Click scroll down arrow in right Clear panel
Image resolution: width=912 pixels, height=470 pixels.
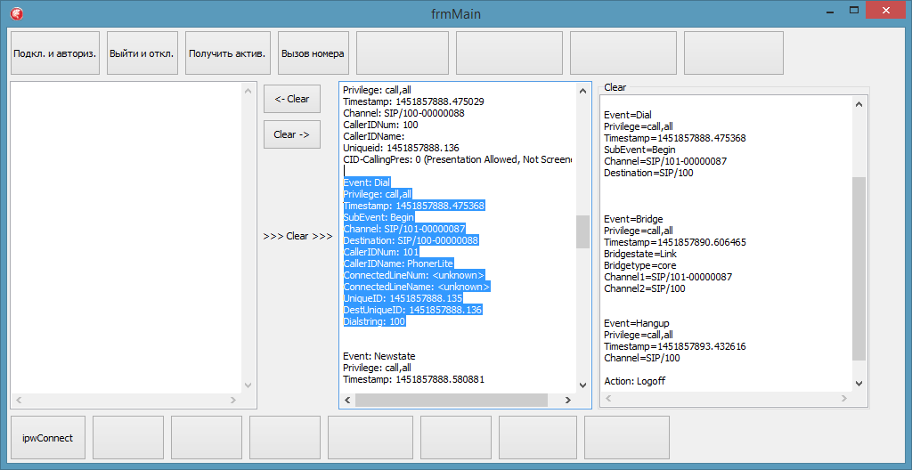(x=859, y=383)
